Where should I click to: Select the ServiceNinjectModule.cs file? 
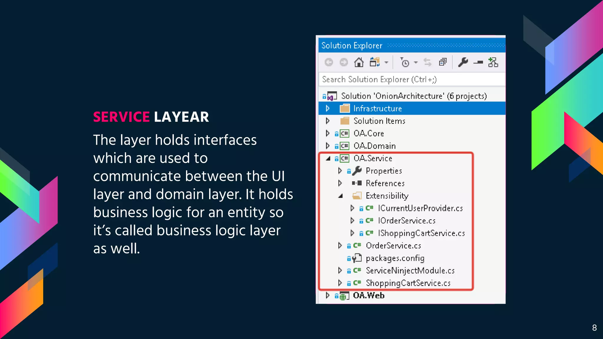[410, 271]
